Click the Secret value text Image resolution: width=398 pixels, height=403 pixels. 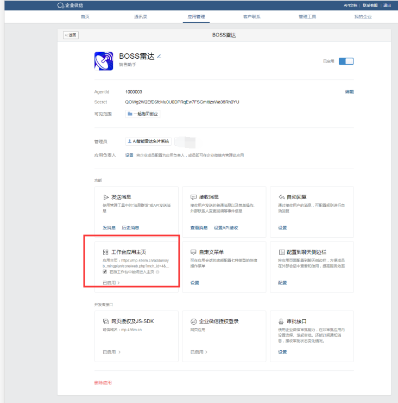(182, 102)
